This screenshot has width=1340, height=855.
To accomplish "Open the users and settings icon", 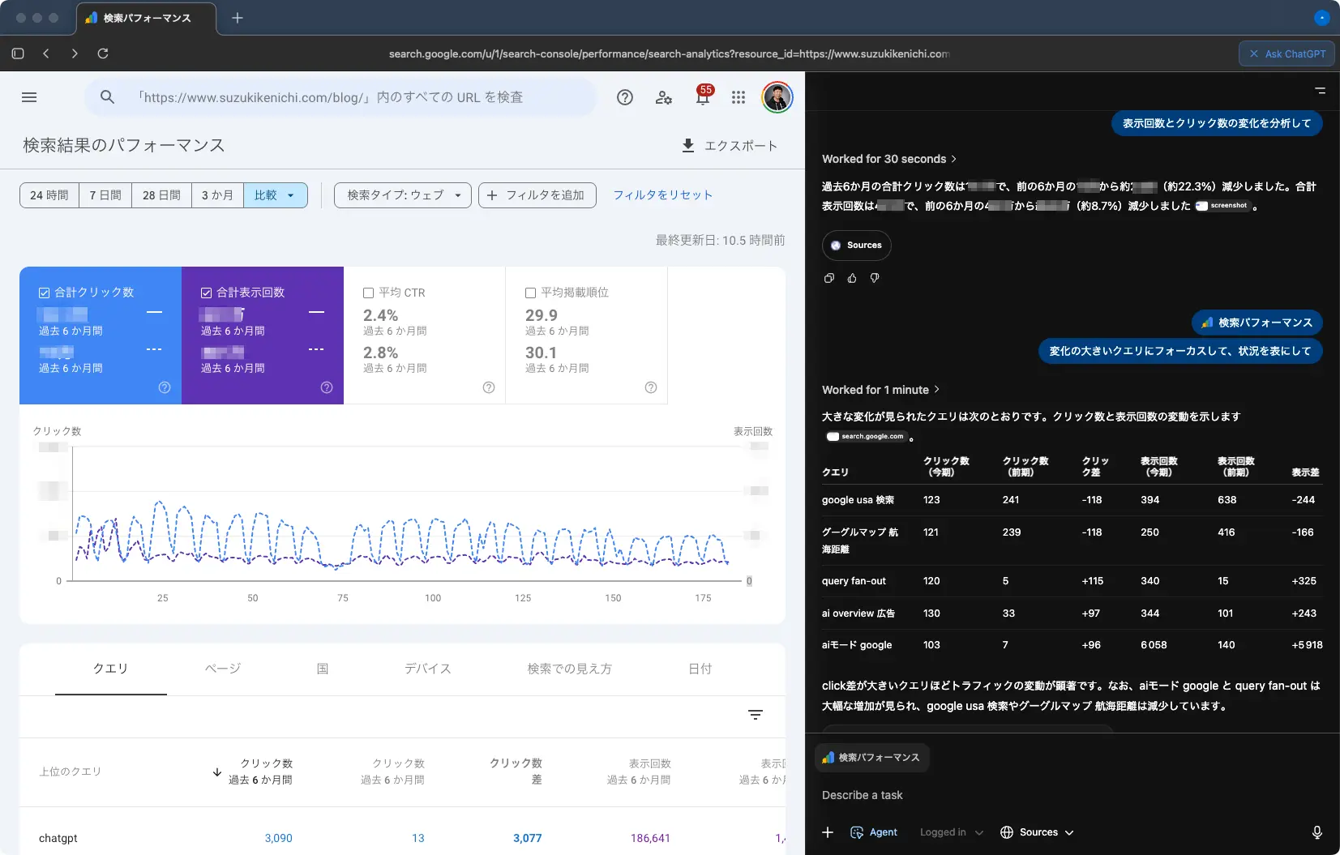I will tap(663, 97).
